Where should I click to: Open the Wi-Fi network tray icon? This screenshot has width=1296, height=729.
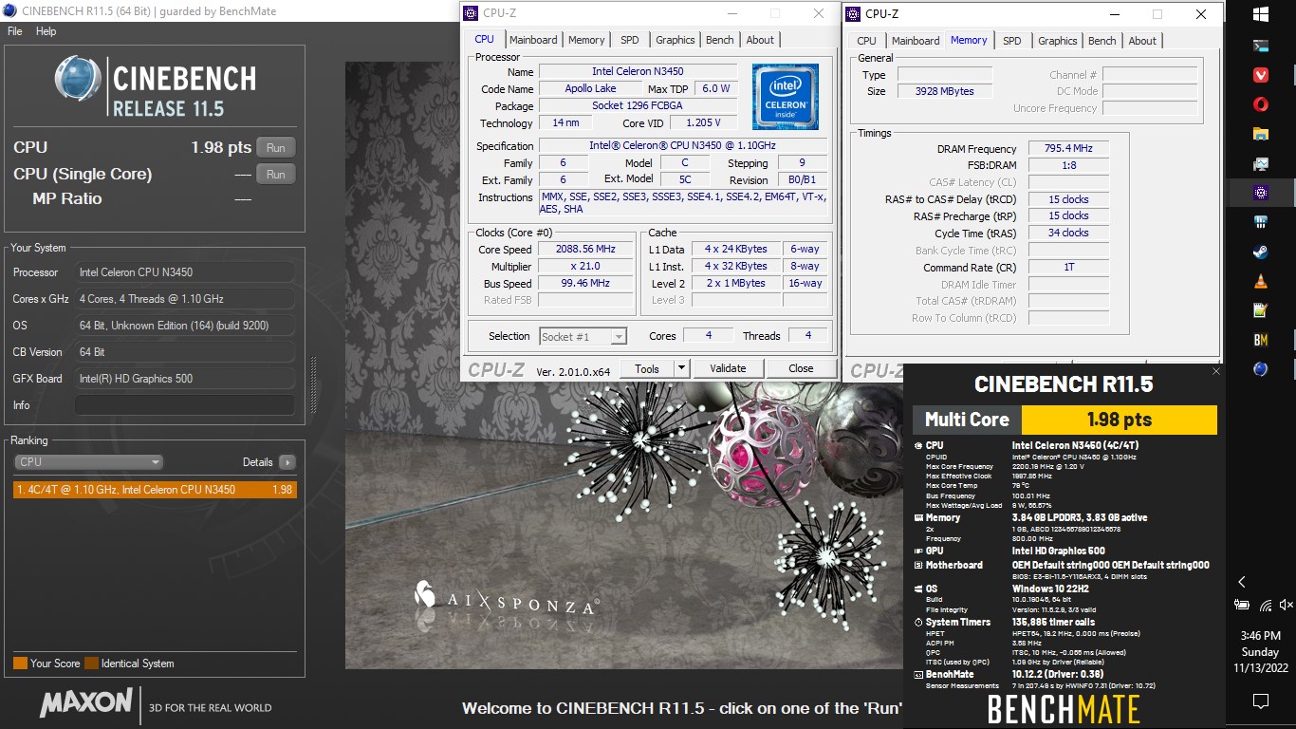click(x=1266, y=605)
